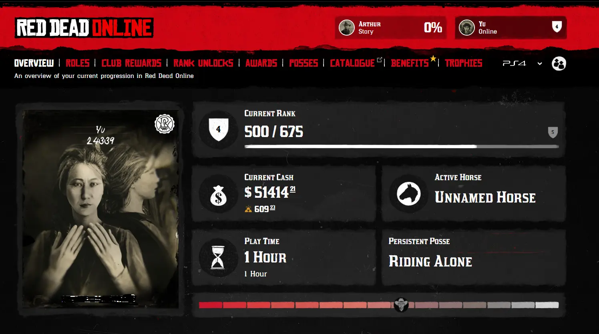Open the friends group icon
Viewport: 599px width, 334px height.
[559, 64]
